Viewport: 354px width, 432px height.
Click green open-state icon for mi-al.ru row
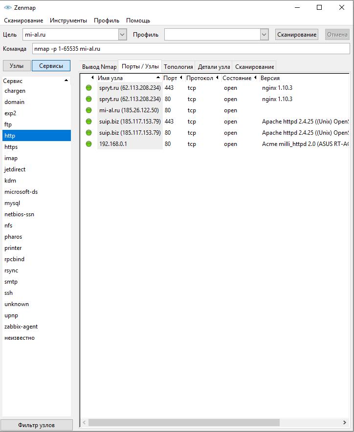[88, 110]
